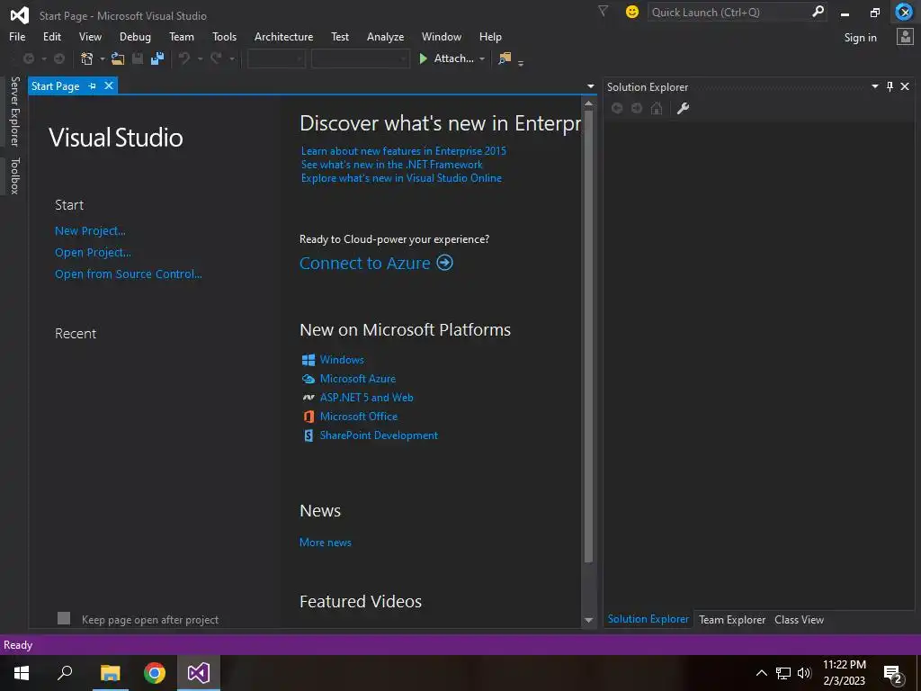Viewport: 921px width, 691px height.
Task: Click the Visual Studio logo in title bar
Action: 20,15
